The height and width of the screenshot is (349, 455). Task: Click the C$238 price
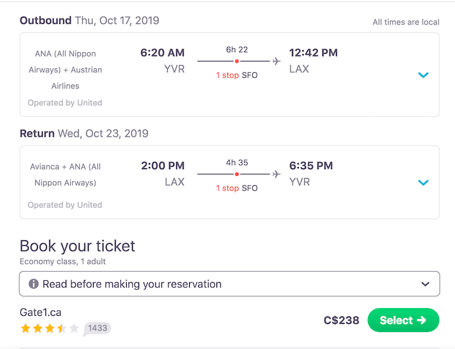click(x=341, y=320)
